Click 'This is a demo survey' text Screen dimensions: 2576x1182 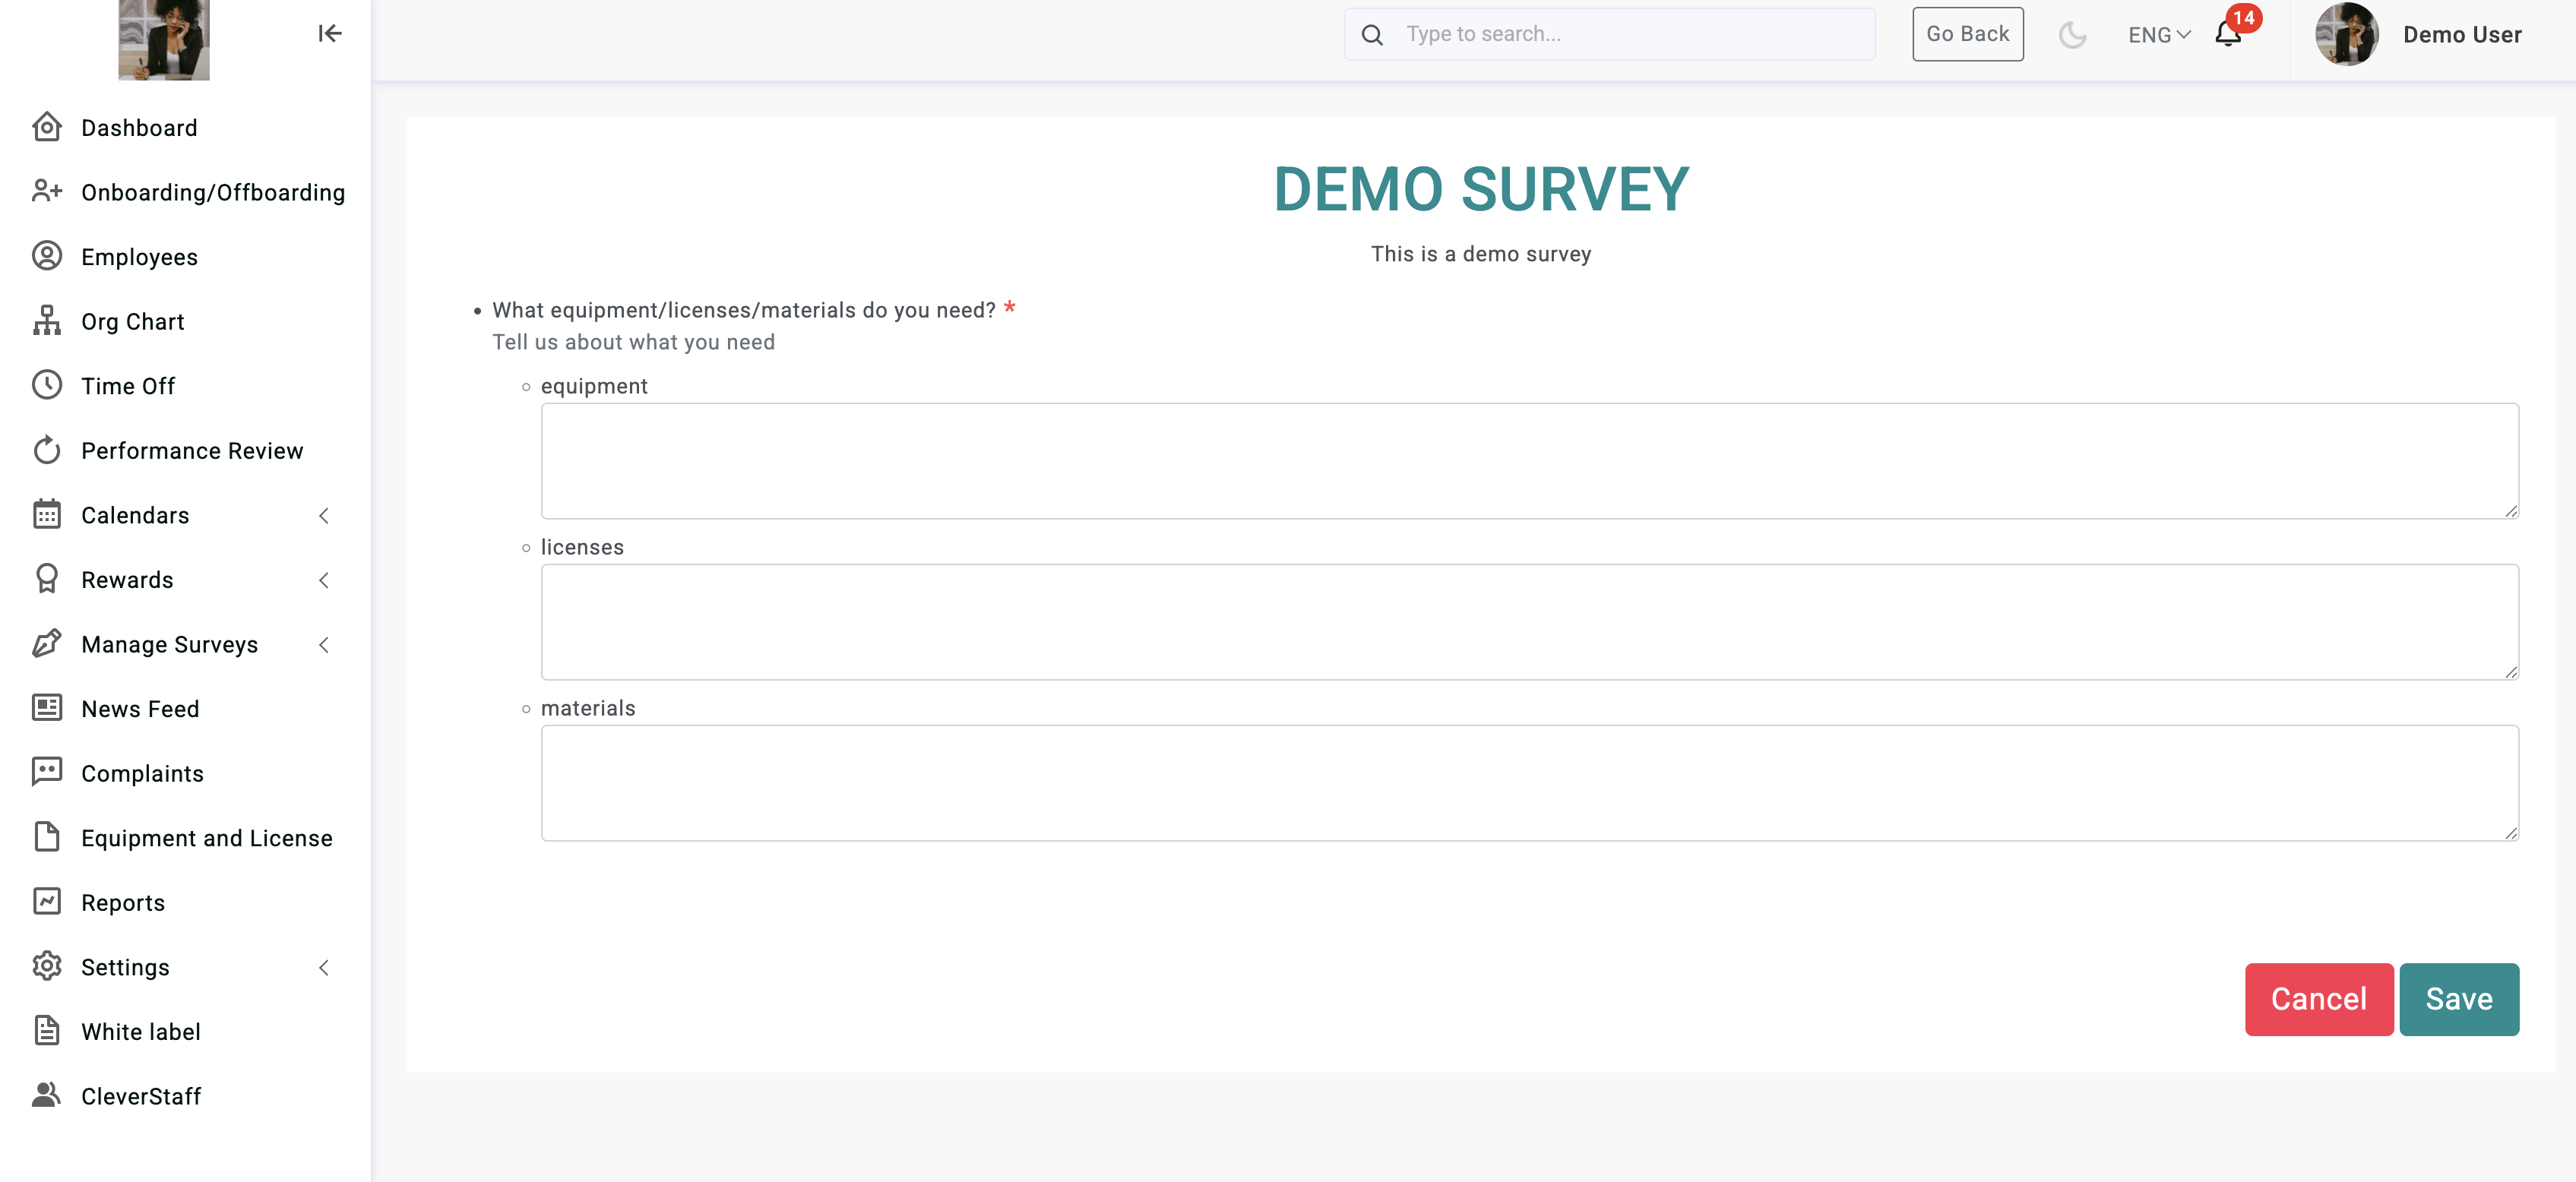coord(1480,254)
